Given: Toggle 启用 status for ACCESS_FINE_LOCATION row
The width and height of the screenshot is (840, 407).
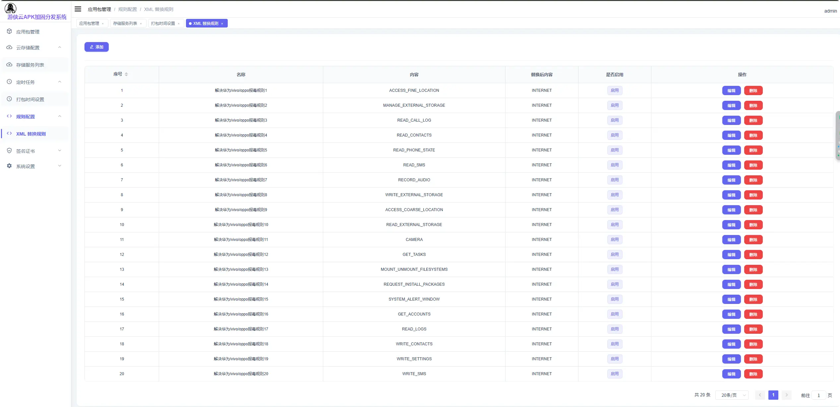Looking at the screenshot, I should [x=615, y=90].
